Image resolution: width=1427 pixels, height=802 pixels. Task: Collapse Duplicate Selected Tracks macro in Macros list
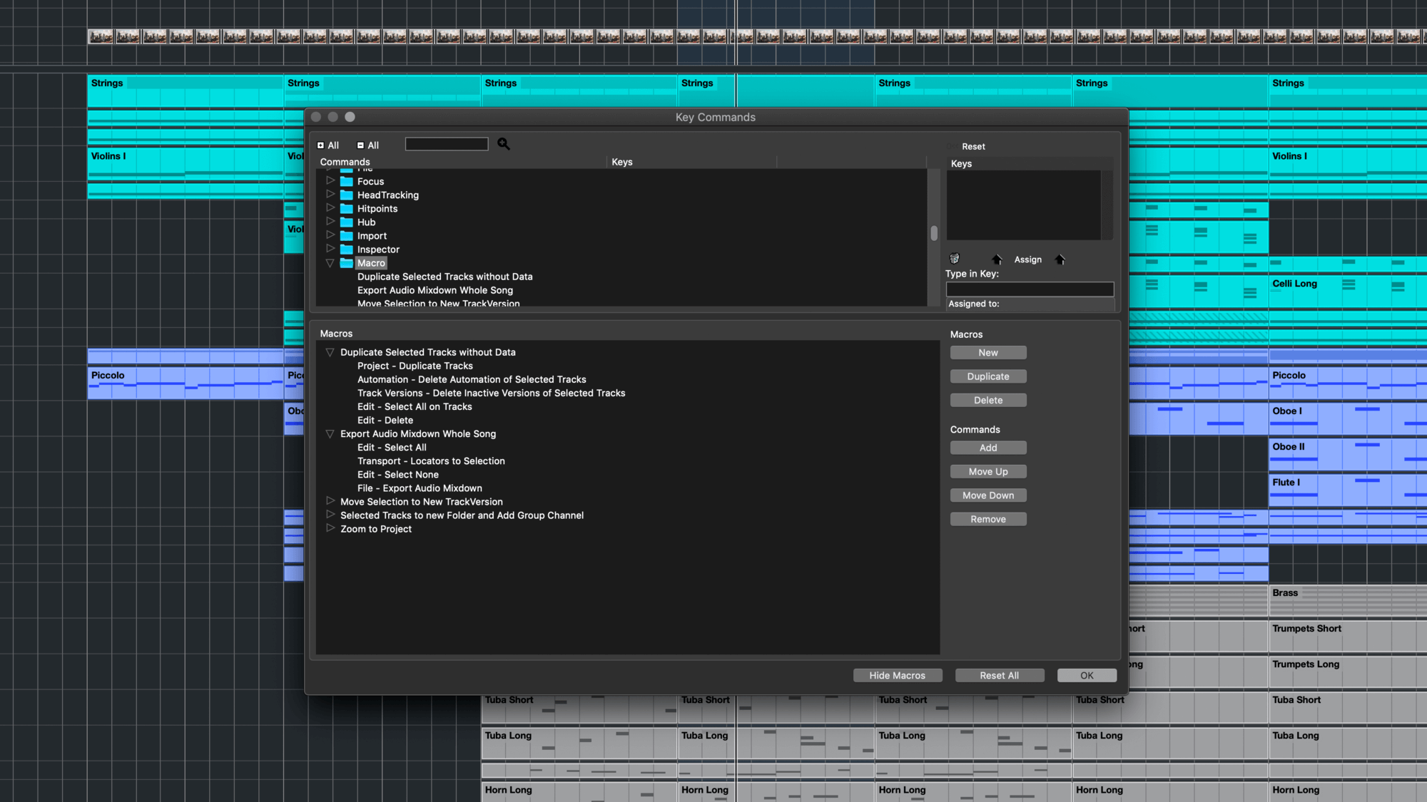(330, 352)
